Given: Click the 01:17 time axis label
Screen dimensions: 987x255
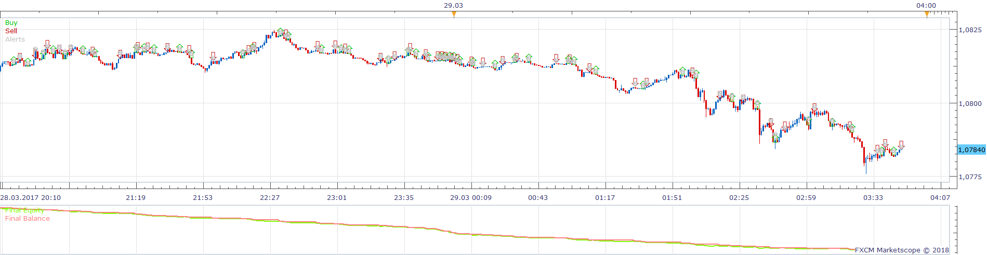Looking at the screenshot, I should [605, 198].
